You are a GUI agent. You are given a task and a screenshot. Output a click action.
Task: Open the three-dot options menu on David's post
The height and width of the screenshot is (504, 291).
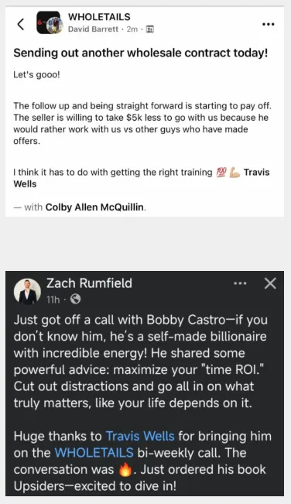pos(269,24)
